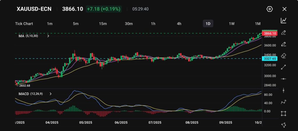Select the eraser tool

[x=283, y=56]
